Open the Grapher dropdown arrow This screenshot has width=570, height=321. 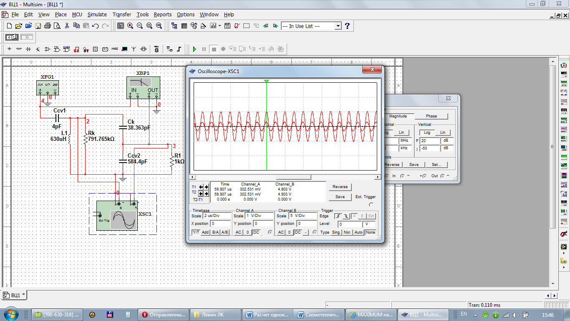point(219,26)
